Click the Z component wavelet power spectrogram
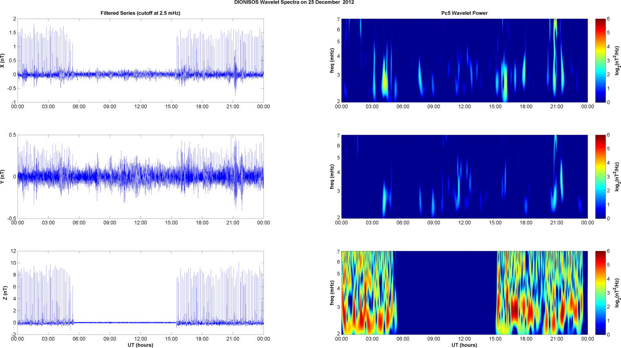Screen dimensions: 621x348 464,293
